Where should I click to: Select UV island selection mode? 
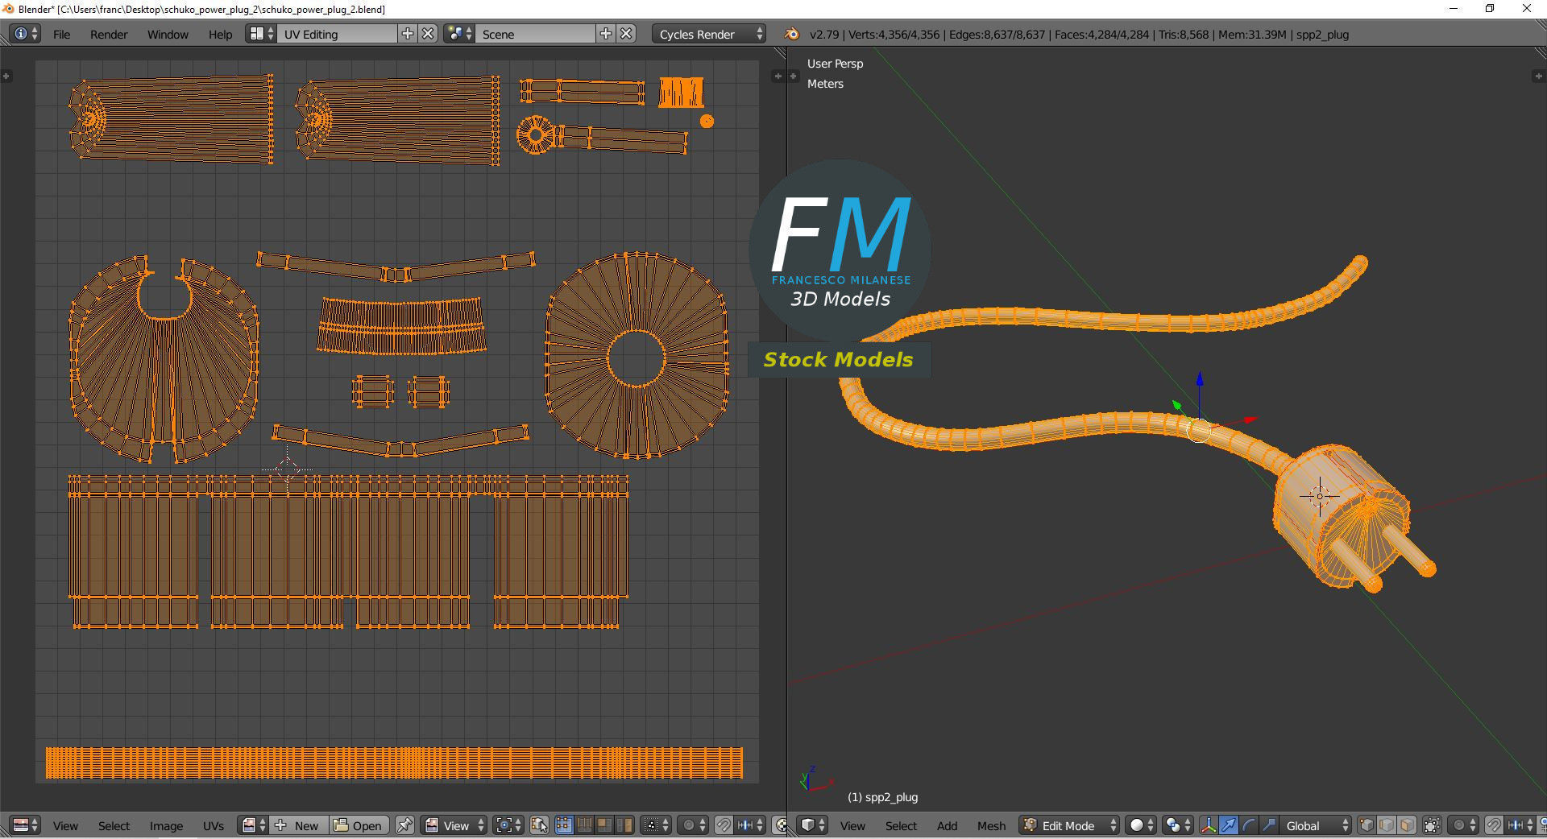(624, 825)
